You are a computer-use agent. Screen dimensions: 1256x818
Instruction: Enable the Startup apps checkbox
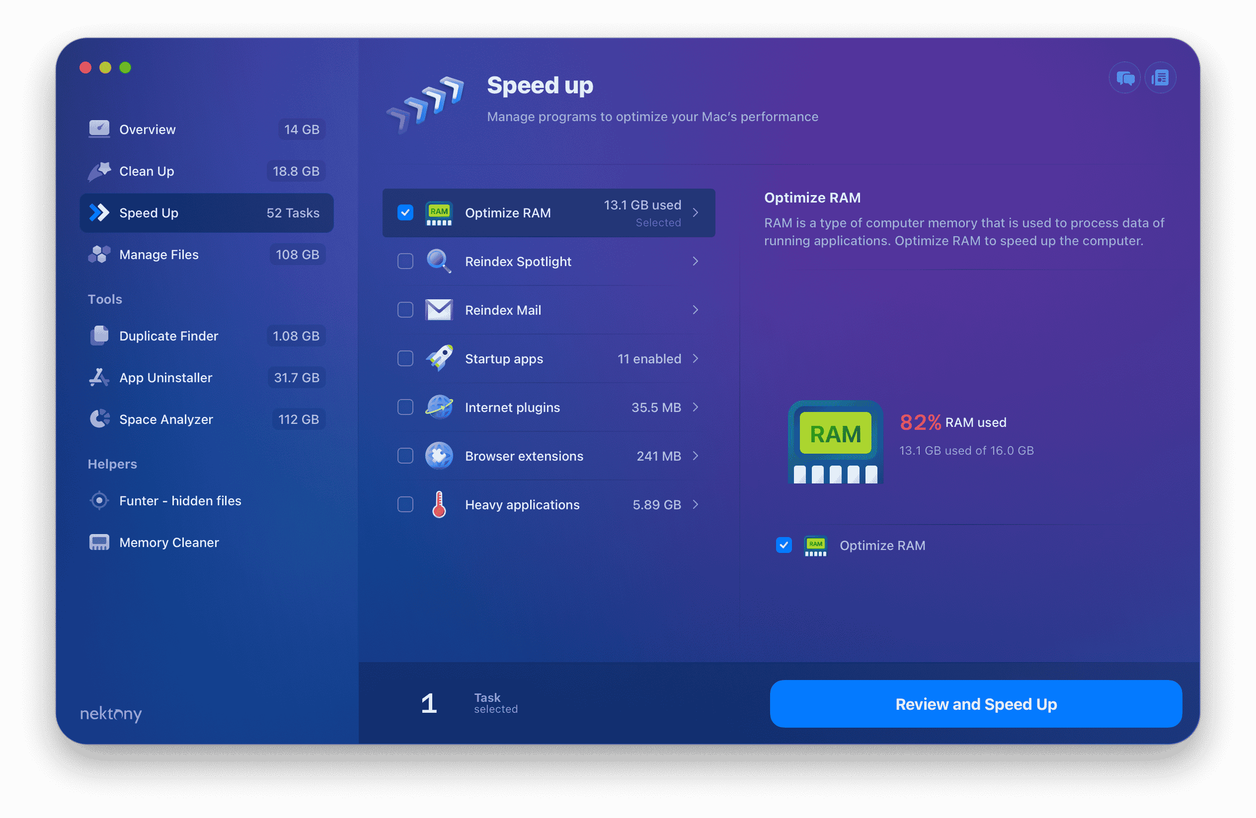click(x=404, y=358)
